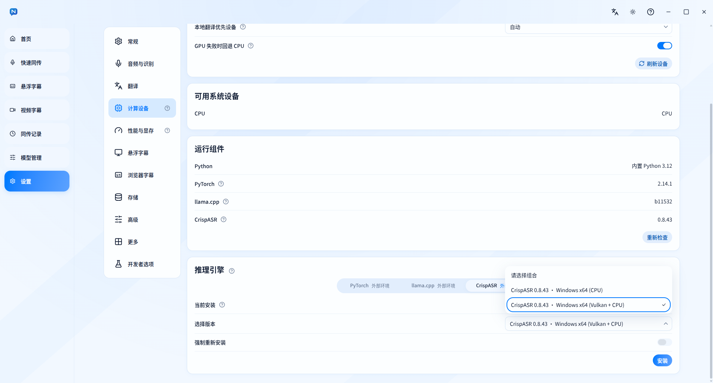Switch engine tab to PyTorch
713x383 pixels.
pos(369,285)
